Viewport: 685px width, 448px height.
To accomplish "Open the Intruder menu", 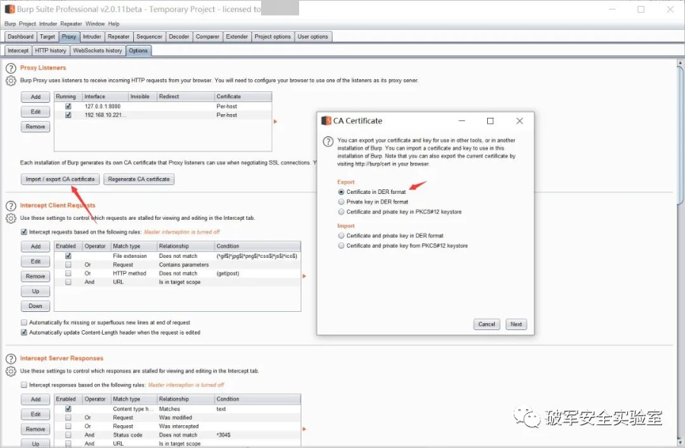I will 48,24.
